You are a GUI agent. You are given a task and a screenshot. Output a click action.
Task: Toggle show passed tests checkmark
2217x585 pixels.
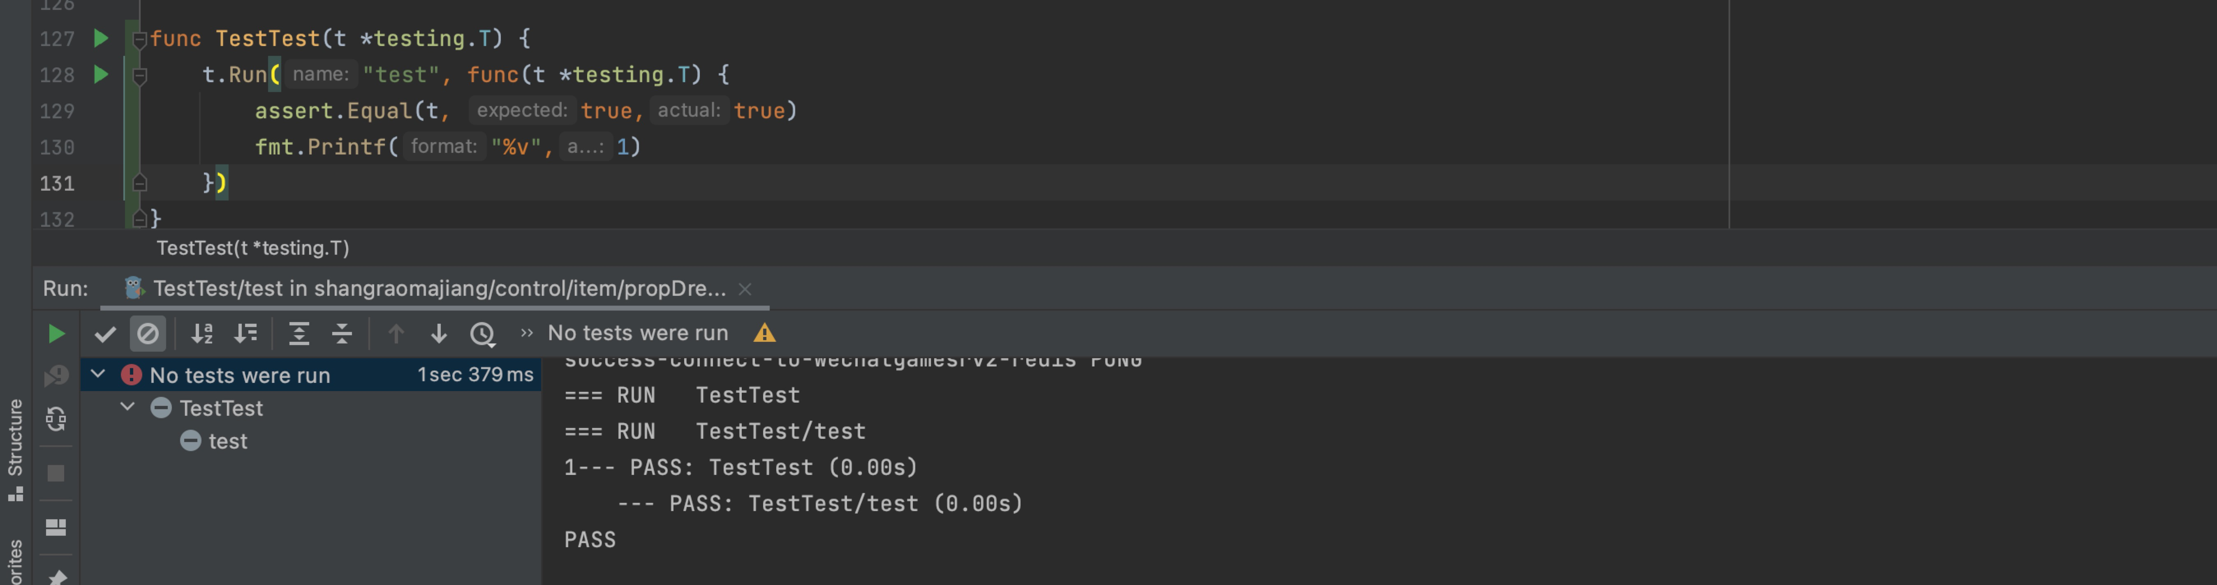click(x=105, y=334)
